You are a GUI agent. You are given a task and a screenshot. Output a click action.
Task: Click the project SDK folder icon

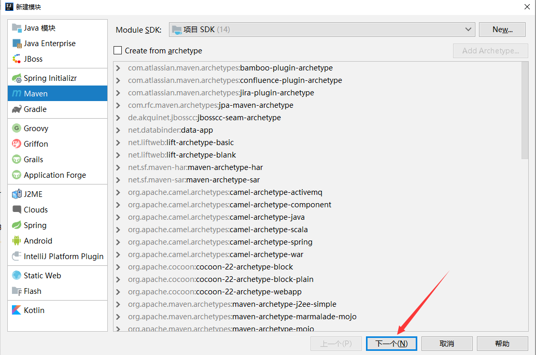177,30
